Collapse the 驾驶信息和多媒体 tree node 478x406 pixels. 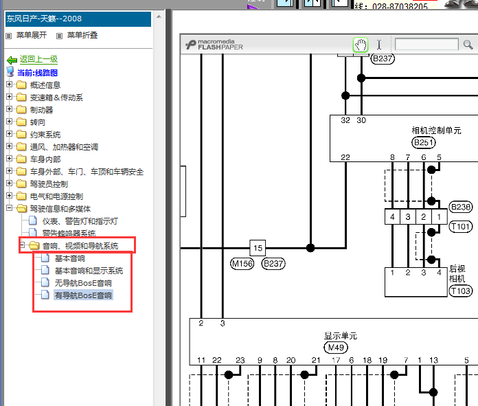tap(9, 207)
